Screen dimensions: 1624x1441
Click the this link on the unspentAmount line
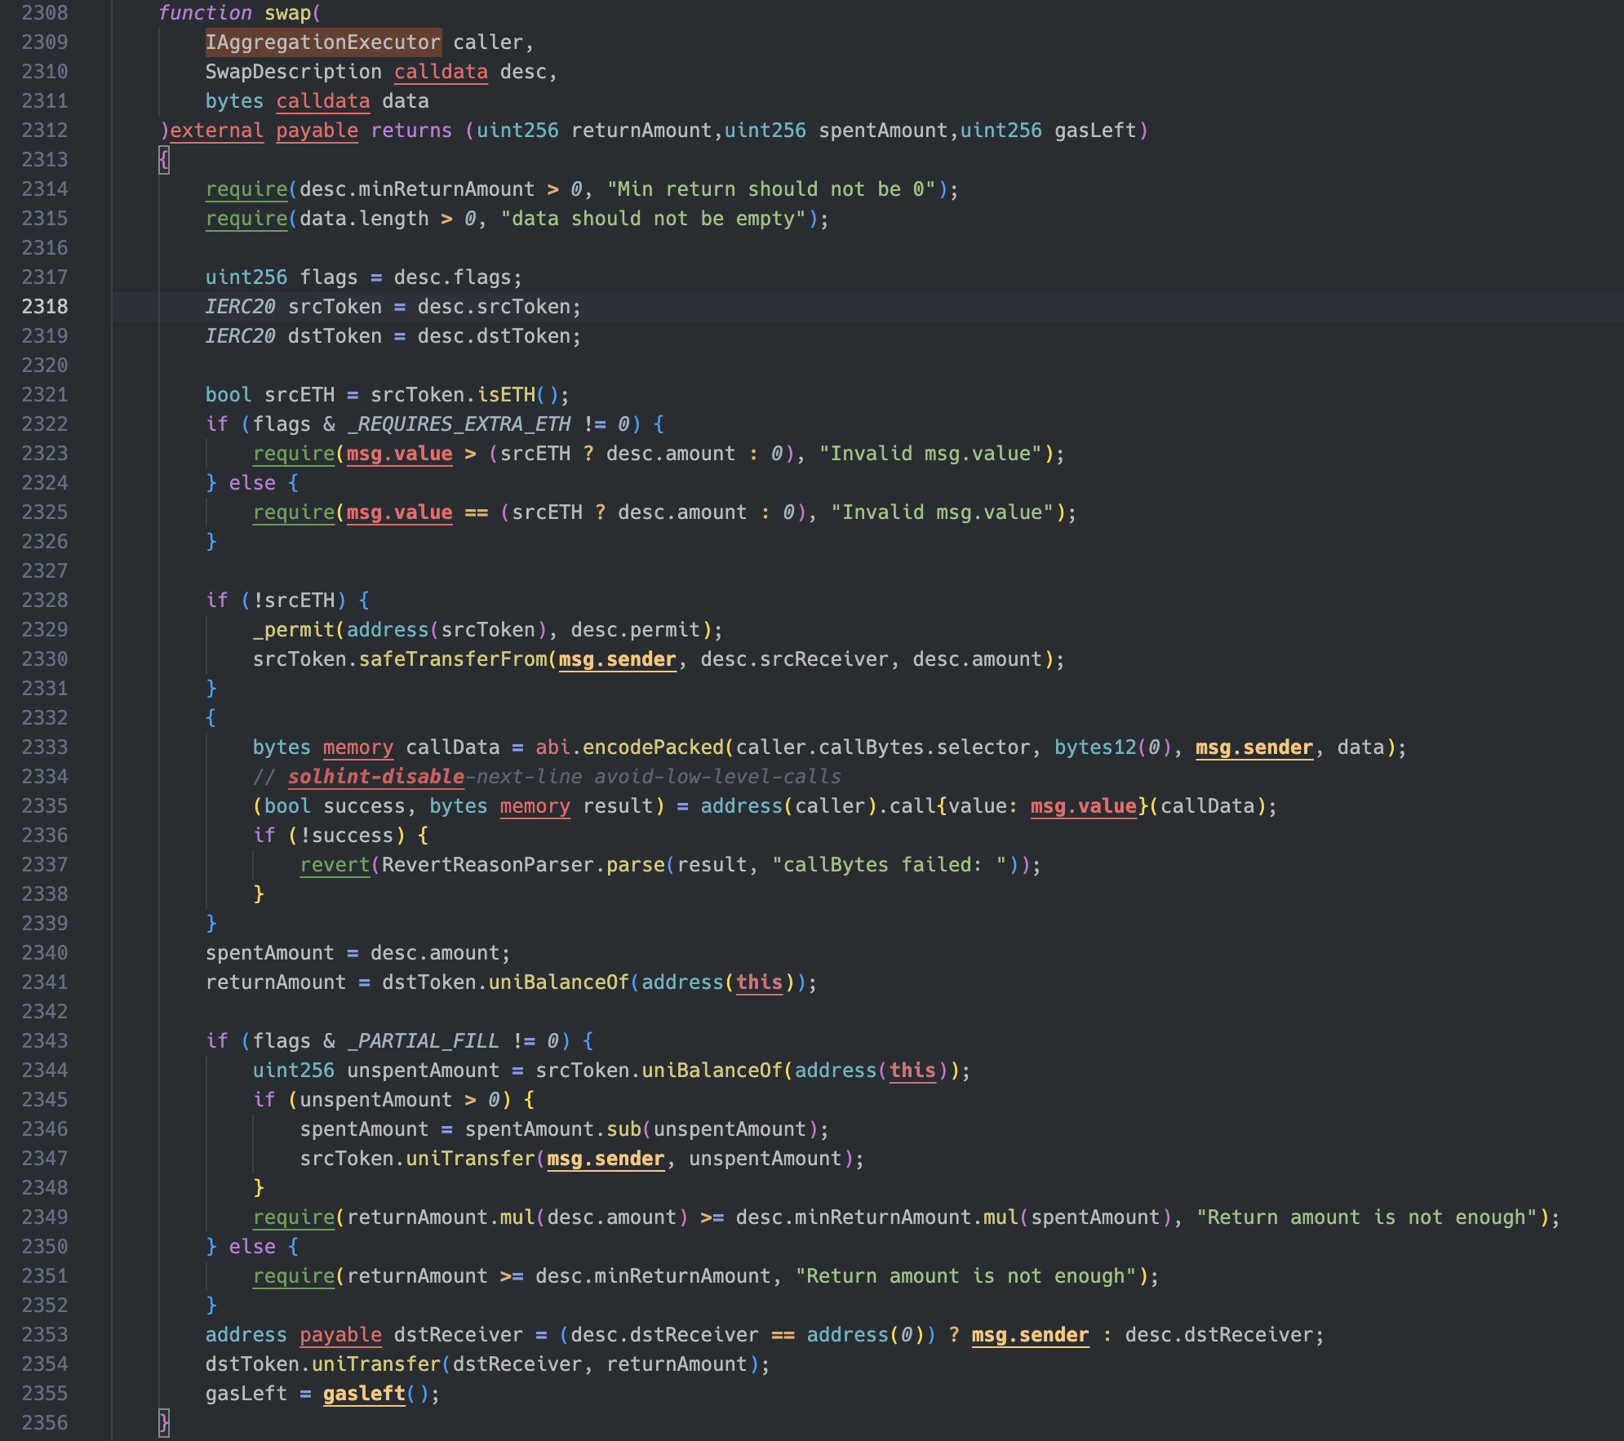pos(913,1071)
